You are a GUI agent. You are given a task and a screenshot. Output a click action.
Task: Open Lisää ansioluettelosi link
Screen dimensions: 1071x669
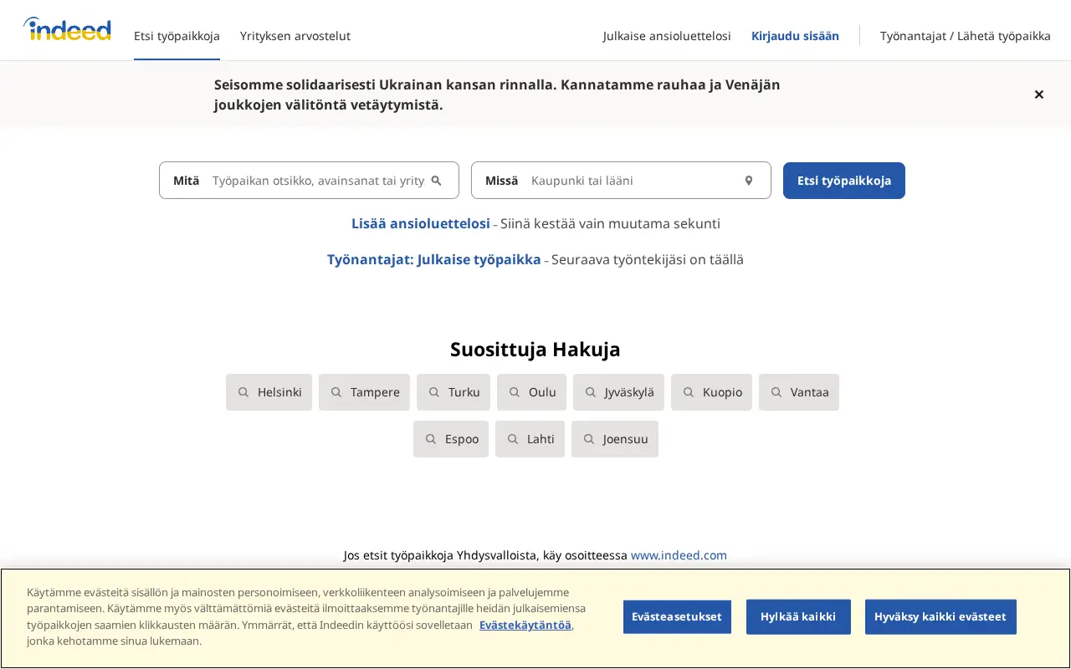pyautogui.click(x=421, y=223)
